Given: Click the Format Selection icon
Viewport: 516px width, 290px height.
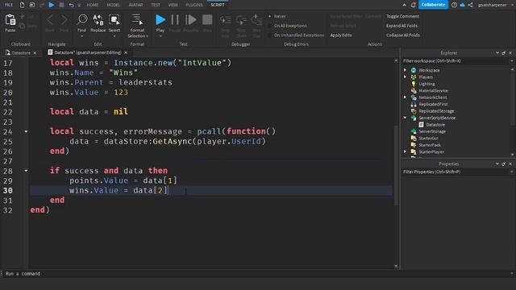Looking at the screenshot, I should [137, 19].
